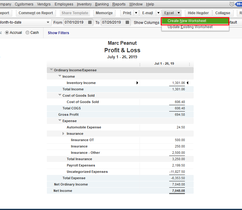Click the 99+ notifications badge
Screen dimensions: 242x210
coord(239,4)
